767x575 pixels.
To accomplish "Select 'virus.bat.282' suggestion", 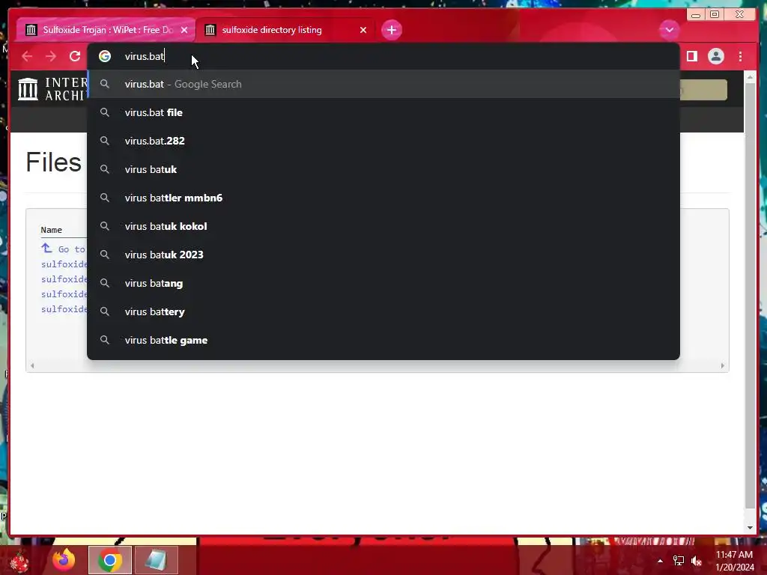I will 383,141.
